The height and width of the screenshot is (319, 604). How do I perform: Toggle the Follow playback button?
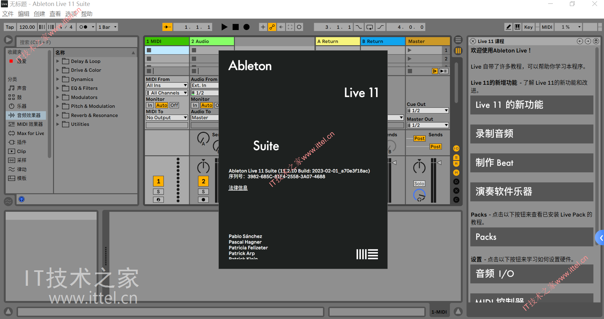tap(167, 27)
